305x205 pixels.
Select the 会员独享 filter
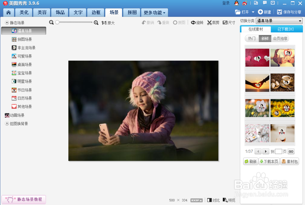click(280, 38)
